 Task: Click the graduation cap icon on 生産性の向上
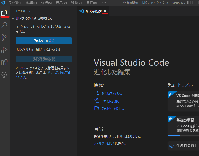click(x=172, y=146)
